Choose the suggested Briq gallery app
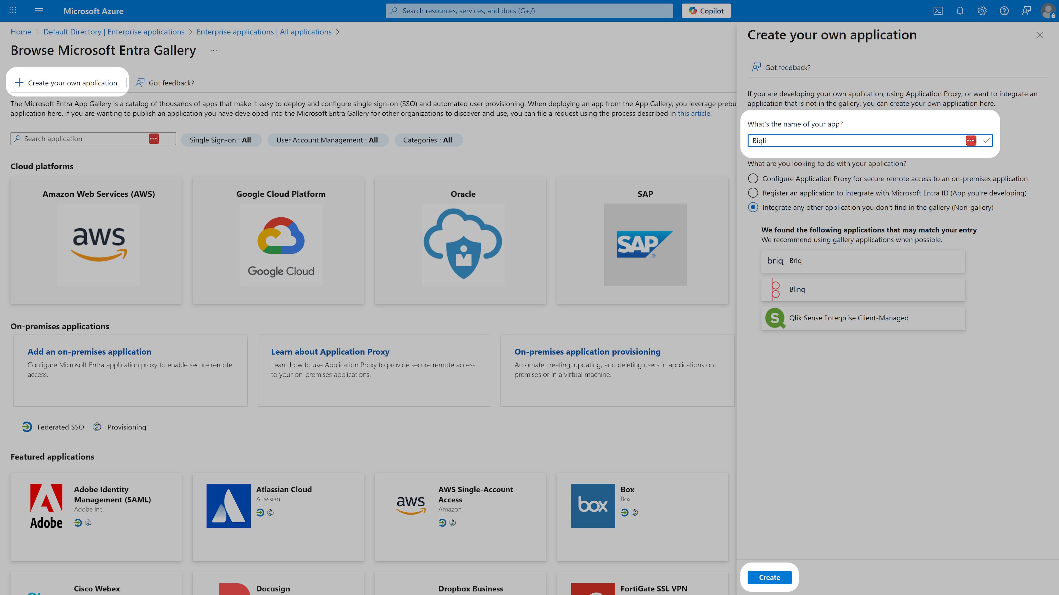Viewport: 1059px width, 595px height. [863, 261]
